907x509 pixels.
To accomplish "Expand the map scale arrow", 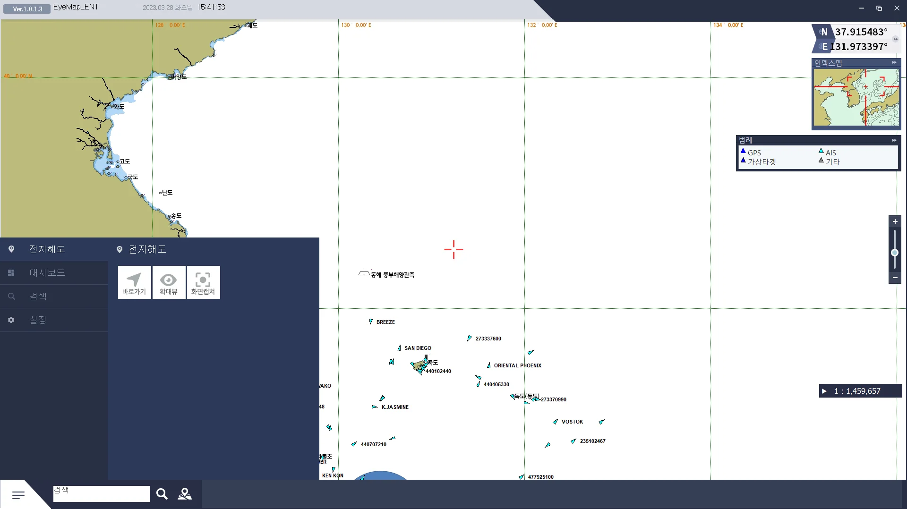I will pyautogui.click(x=824, y=391).
